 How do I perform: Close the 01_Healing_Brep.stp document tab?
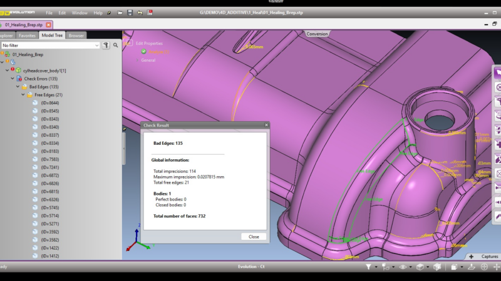pos(48,25)
